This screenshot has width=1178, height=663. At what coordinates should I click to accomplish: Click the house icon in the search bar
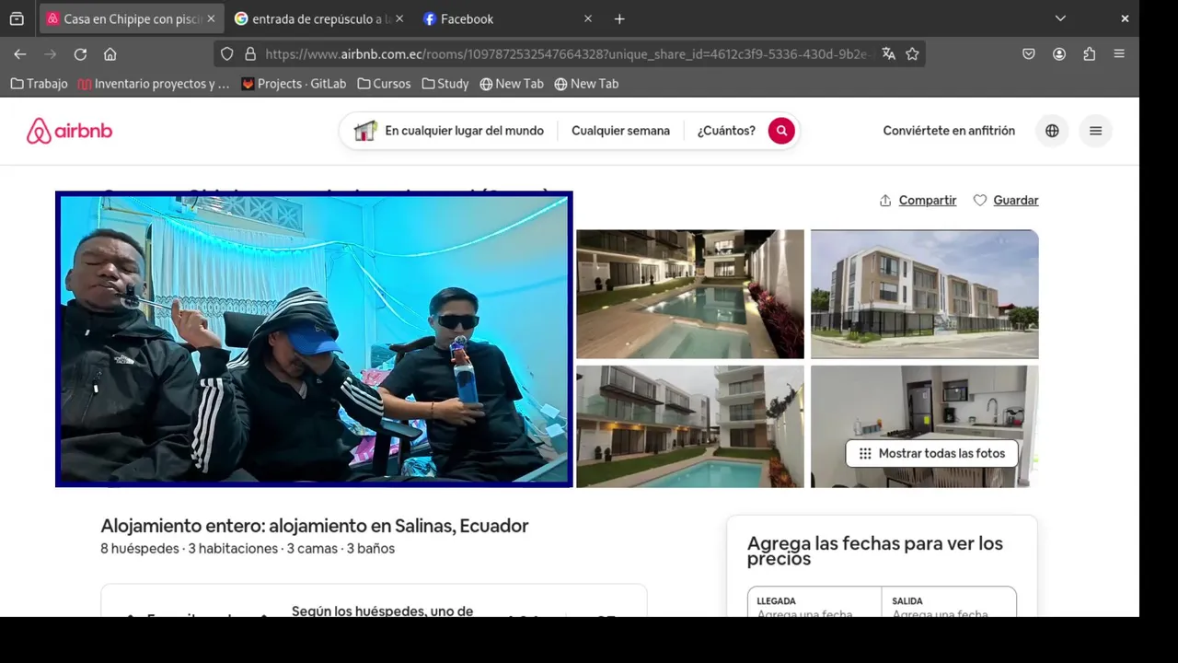365,131
